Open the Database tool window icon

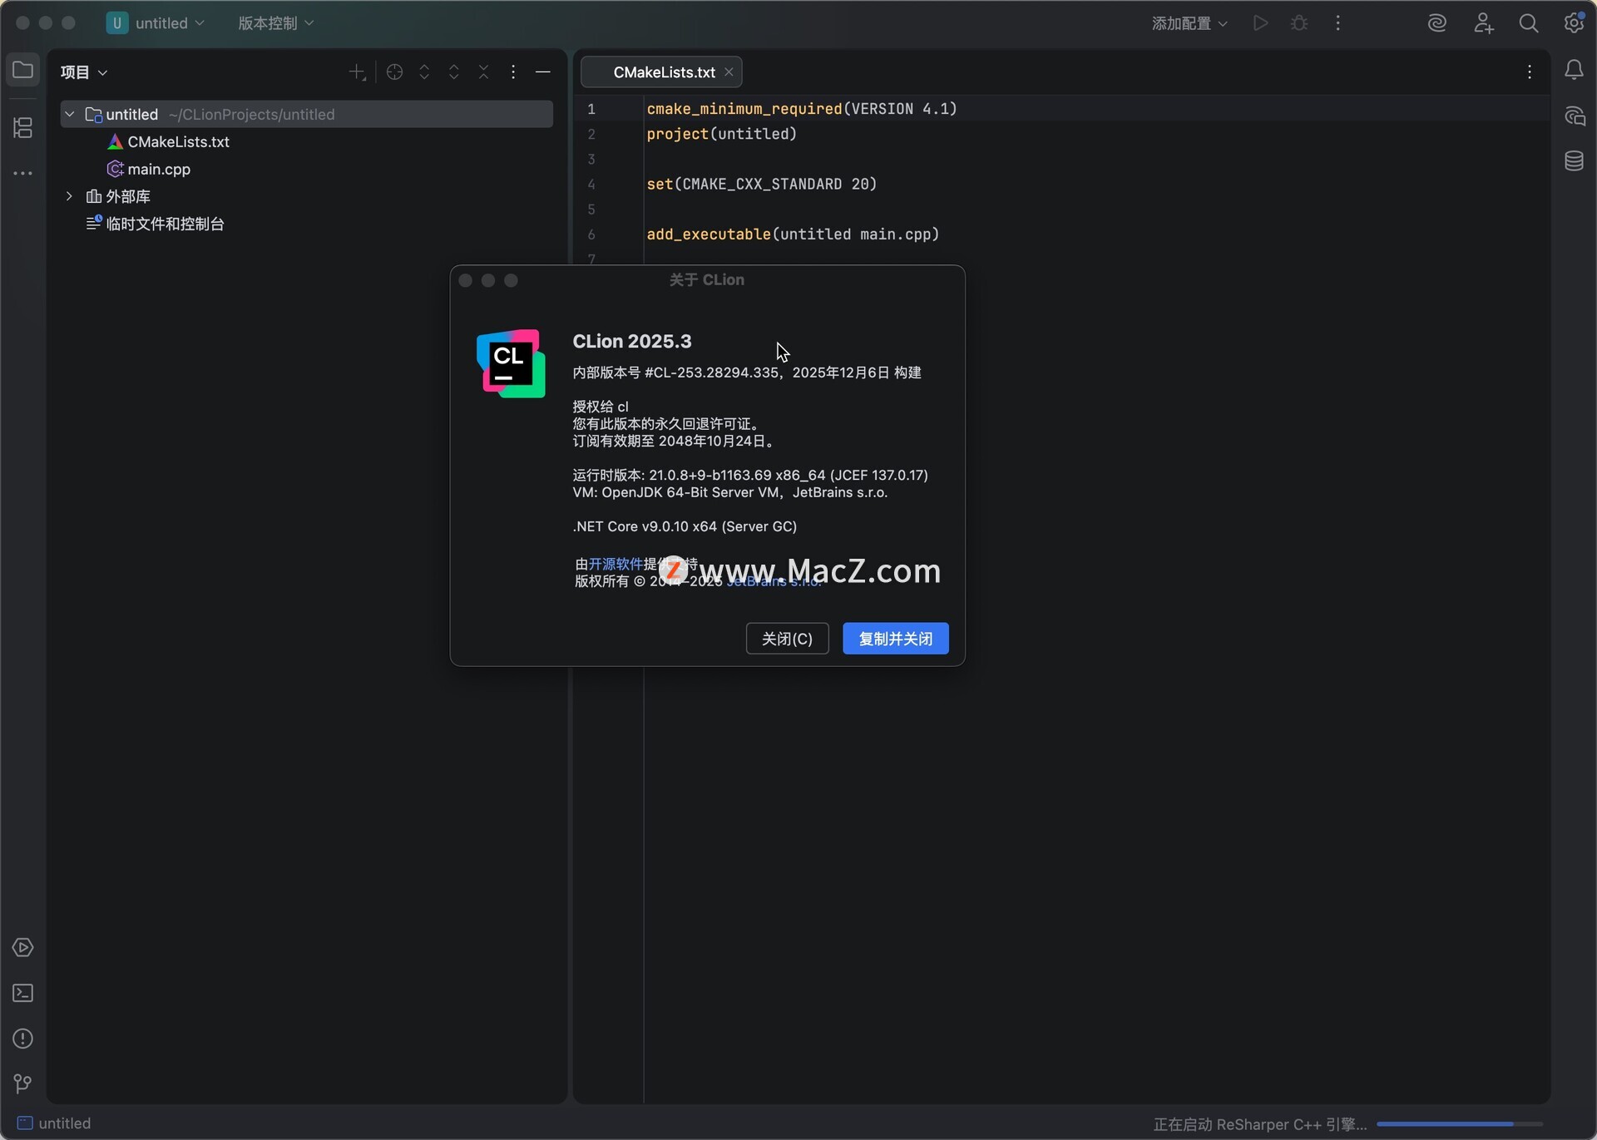click(1574, 161)
